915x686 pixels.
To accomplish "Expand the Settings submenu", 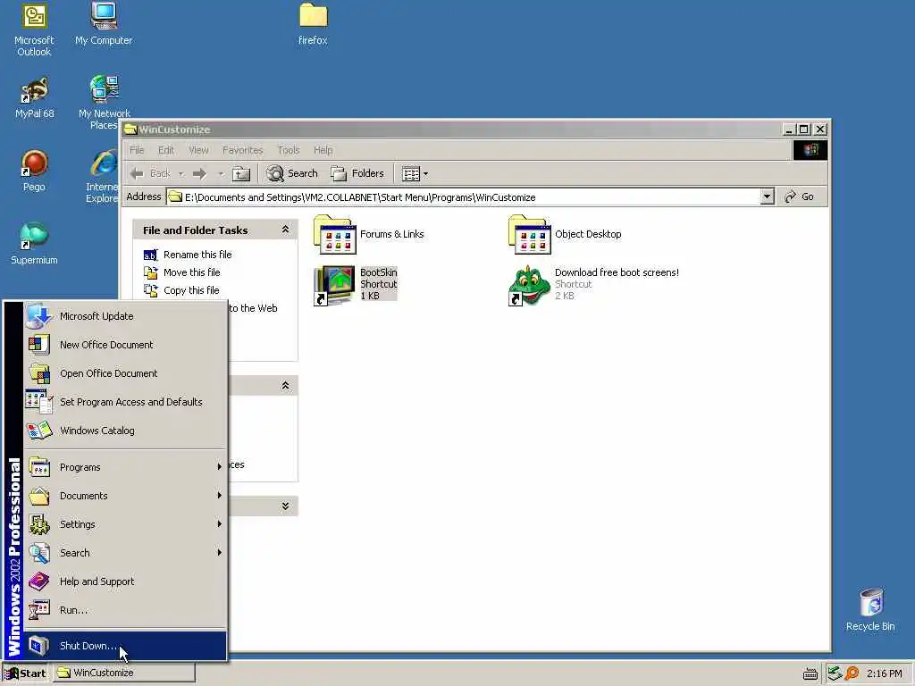I will point(125,524).
